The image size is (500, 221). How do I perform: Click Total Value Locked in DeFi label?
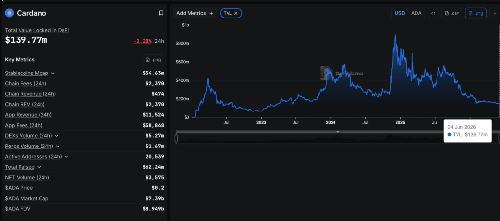37,30
